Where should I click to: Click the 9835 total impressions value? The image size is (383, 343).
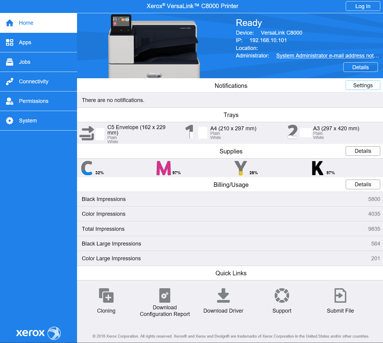point(374,229)
